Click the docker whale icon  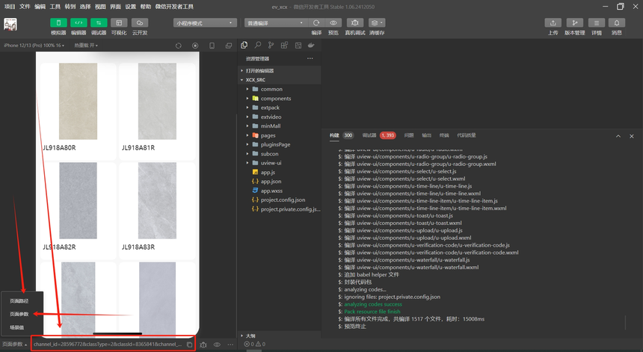point(311,45)
